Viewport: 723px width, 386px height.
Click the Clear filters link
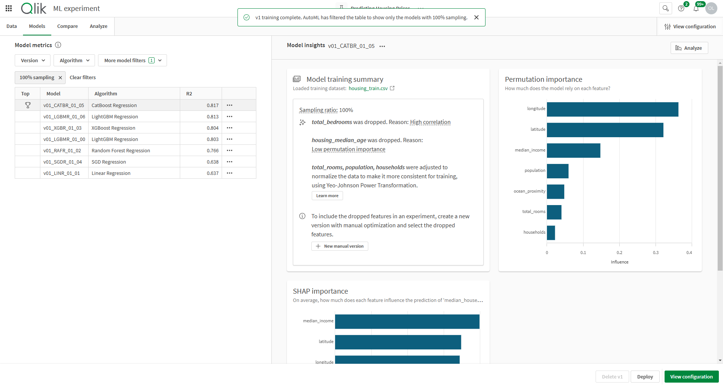click(x=83, y=78)
